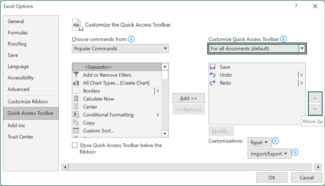Click commands list scroll down arrow
325x186 pixels.
(165, 134)
